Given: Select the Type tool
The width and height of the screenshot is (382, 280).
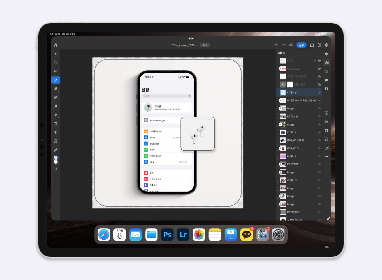Looking at the screenshot, I should (55, 132).
